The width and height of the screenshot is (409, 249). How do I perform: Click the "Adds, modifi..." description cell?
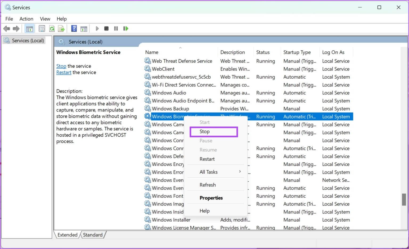pos(235,220)
